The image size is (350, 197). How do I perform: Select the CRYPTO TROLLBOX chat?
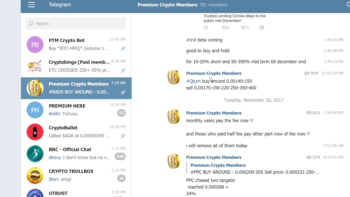[x=76, y=175]
